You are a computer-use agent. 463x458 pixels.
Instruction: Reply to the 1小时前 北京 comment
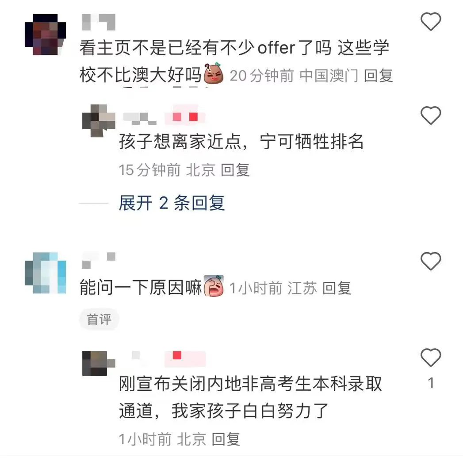[x=226, y=439]
